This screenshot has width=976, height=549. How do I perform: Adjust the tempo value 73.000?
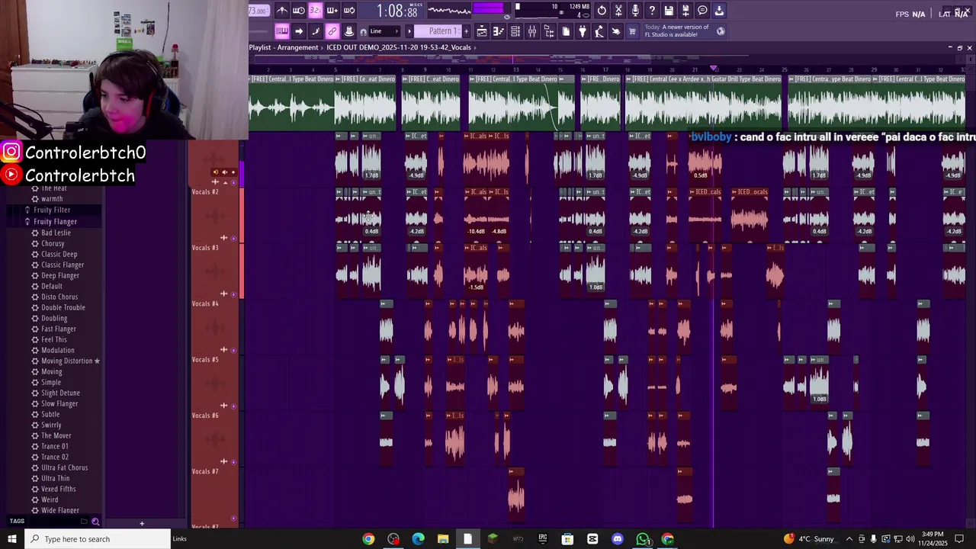(258, 11)
